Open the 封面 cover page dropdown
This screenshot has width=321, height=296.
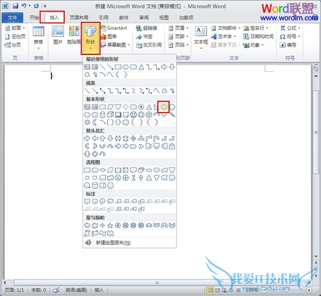(x=15, y=28)
